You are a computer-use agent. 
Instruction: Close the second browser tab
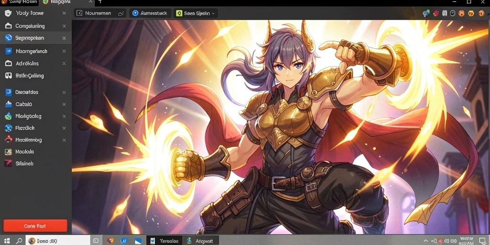click(x=90, y=2)
